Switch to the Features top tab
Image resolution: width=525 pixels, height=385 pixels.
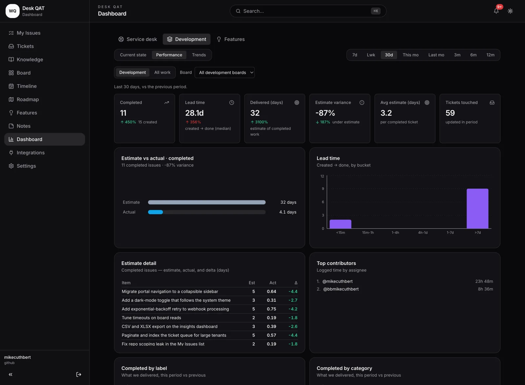[x=231, y=39]
